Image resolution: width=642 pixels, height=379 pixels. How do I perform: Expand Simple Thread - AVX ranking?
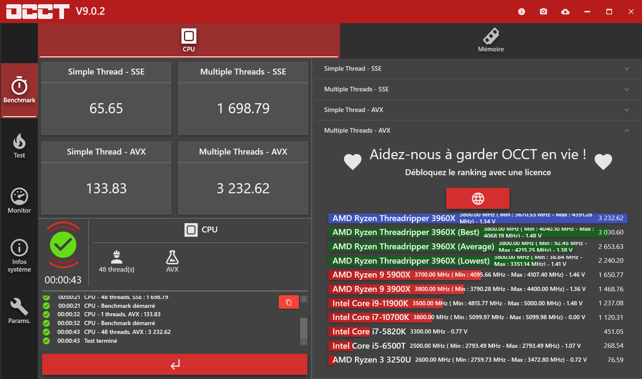pyautogui.click(x=477, y=110)
